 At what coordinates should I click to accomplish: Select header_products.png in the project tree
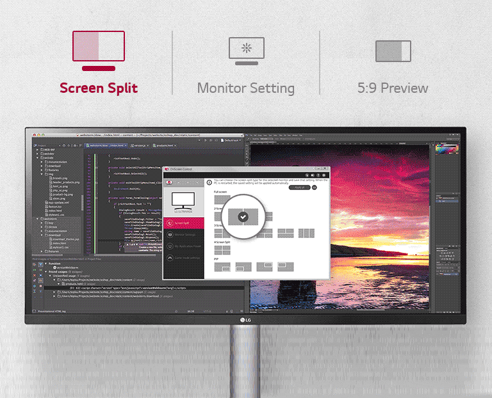click(64, 182)
